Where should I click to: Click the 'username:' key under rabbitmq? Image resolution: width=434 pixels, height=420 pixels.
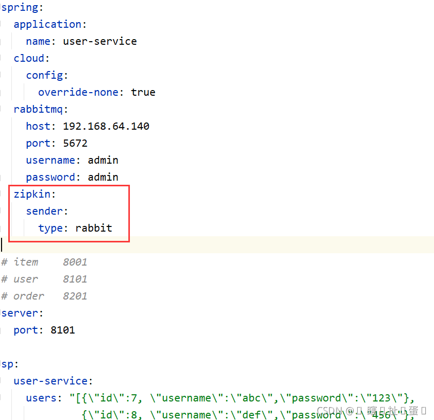53,160
